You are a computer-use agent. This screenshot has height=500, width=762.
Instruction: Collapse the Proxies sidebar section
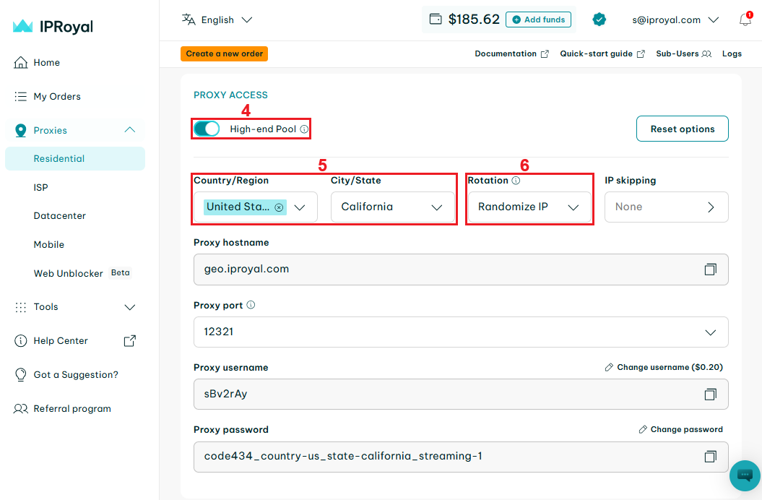pos(130,130)
